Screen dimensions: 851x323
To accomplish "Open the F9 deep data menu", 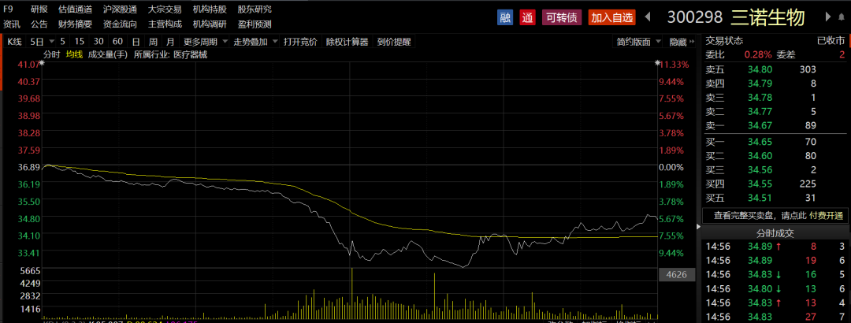I will pyautogui.click(x=8, y=9).
